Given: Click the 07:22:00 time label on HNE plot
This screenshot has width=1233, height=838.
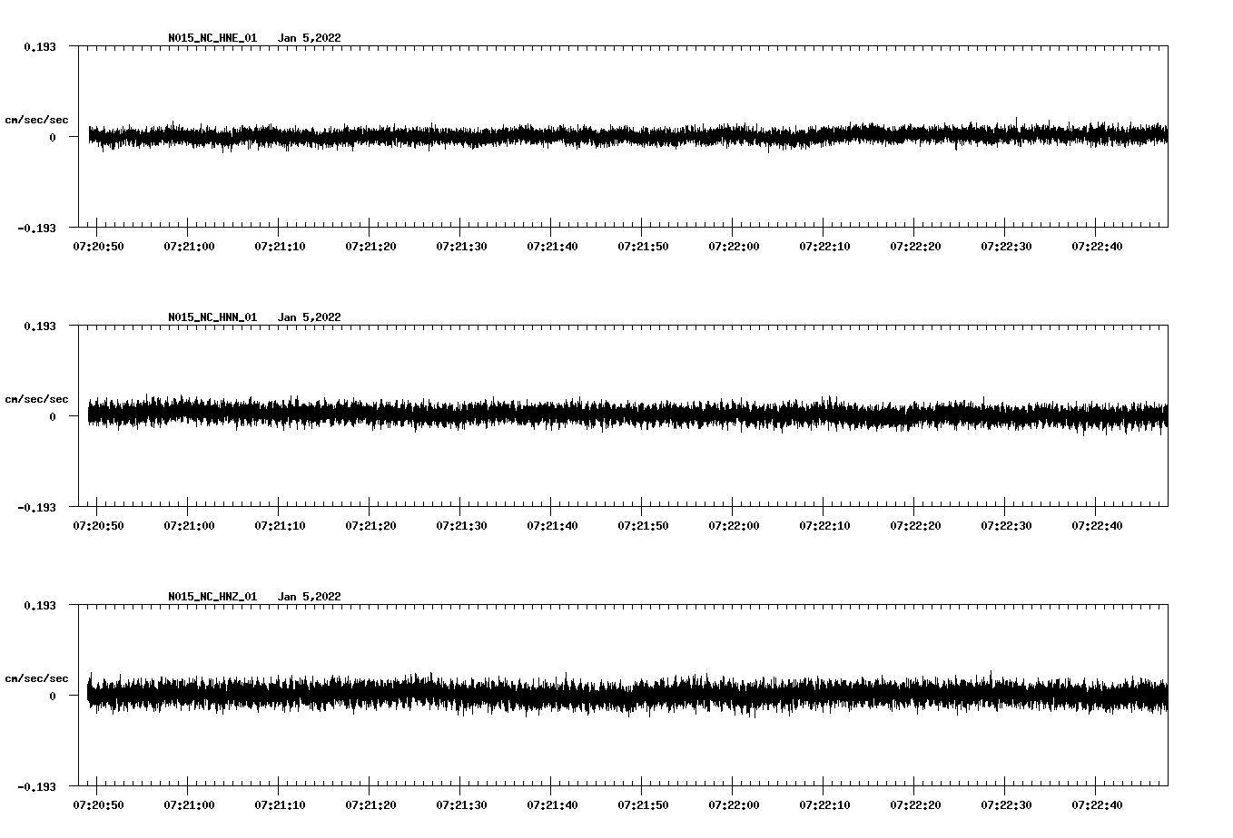Looking at the screenshot, I should (734, 247).
